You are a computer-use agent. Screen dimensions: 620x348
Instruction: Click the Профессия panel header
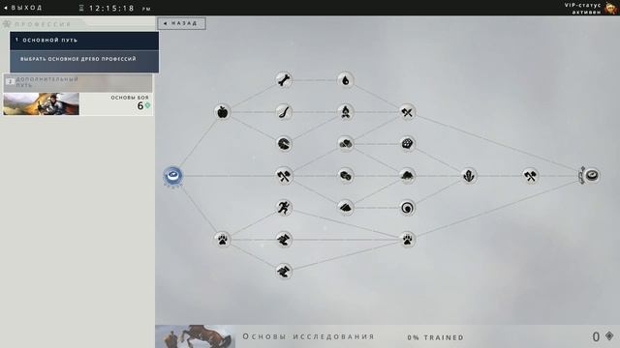43,24
